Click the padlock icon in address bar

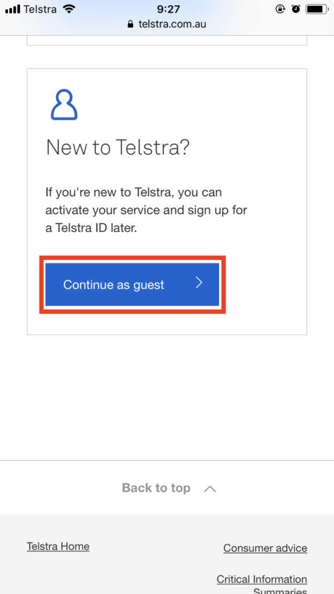tap(130, 24)
